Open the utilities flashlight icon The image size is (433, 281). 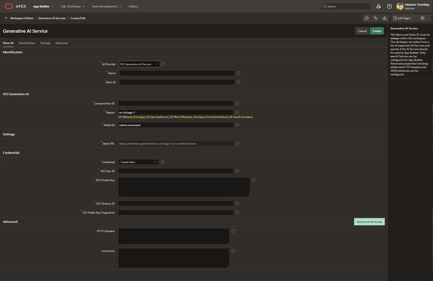[x=376, y=18]
